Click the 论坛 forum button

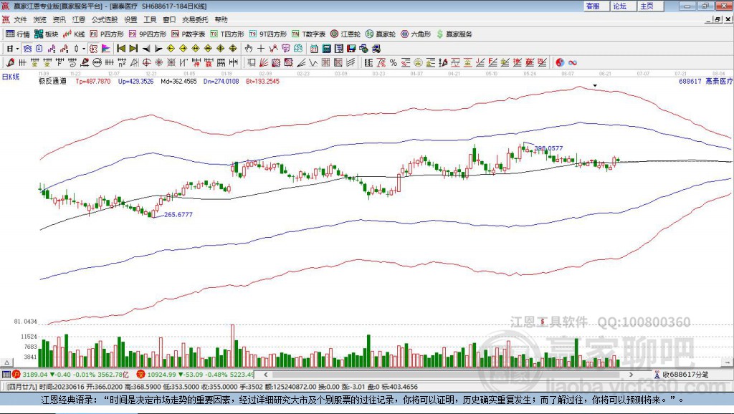click(x=619, y=6)
